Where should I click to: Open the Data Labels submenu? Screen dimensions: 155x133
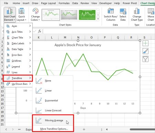point(18,43)
